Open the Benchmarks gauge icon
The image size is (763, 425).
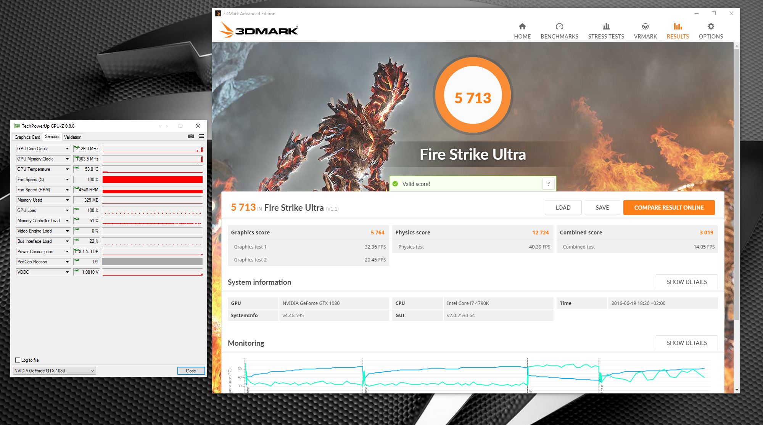point(559,27)
